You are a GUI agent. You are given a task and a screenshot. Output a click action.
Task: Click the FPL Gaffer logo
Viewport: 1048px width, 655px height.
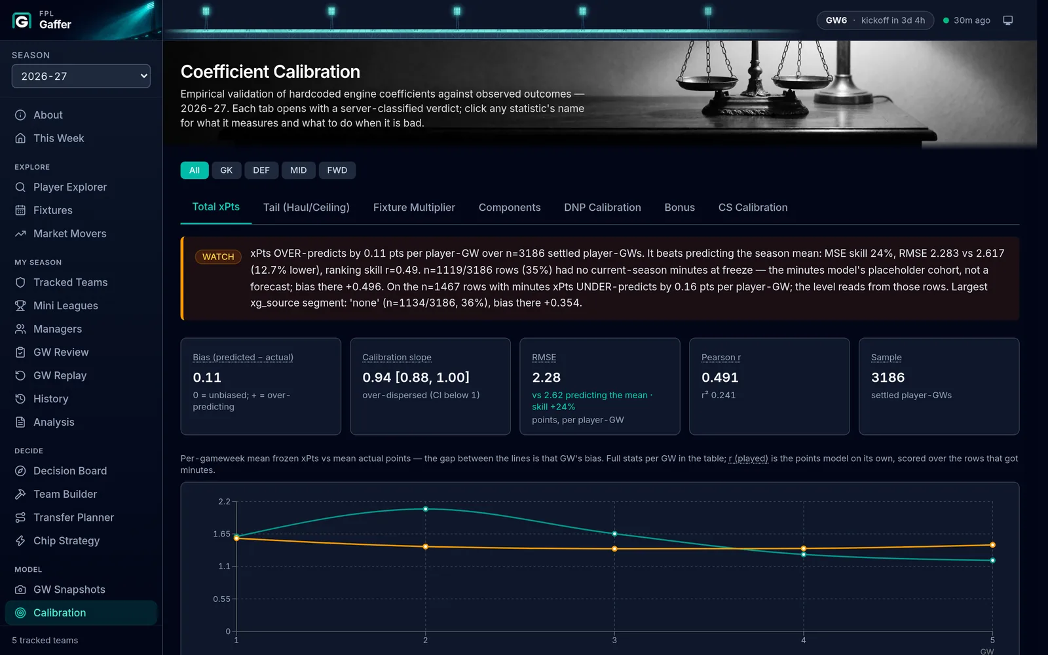(x=22, y=21)
